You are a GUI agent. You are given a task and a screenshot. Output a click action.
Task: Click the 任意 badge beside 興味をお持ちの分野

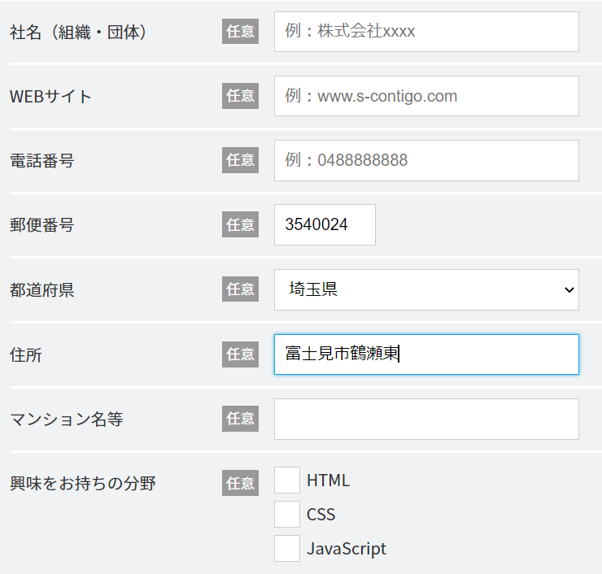[x=240, y=483]
